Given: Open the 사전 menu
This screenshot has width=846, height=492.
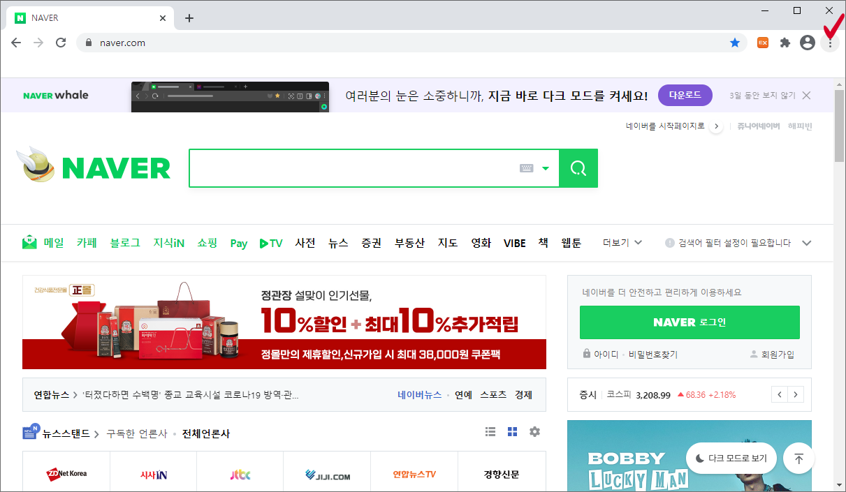Looking at the screenshot, I should pyautogui.click(x=305, y=243).
